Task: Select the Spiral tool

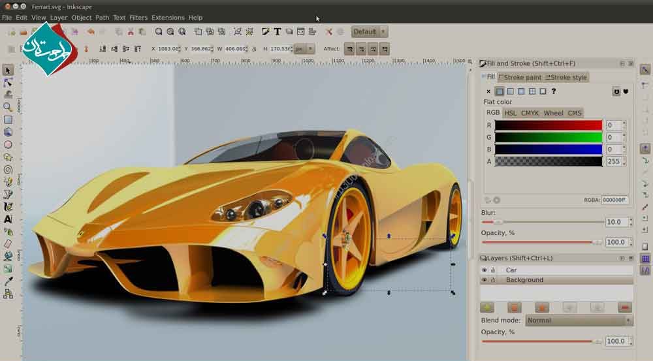Action: pyautogui.click(x=8, y=170)
